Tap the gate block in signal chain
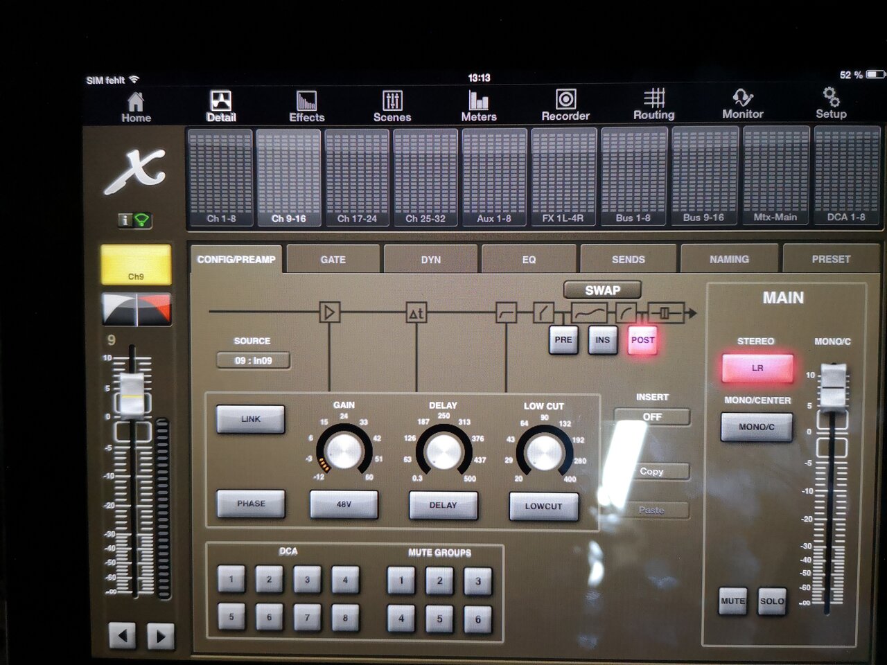This screenshot has width=887, height=665. pyautogui.click(x=543, y=313)
